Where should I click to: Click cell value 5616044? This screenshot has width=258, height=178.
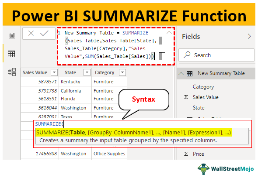click(47, 108)
